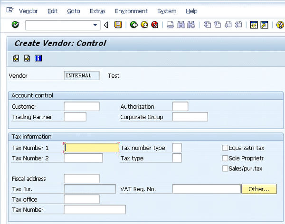Click the Other... button

coord(258,189)
